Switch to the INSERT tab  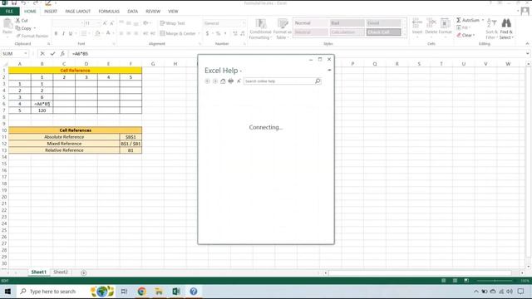pos(51,11)
